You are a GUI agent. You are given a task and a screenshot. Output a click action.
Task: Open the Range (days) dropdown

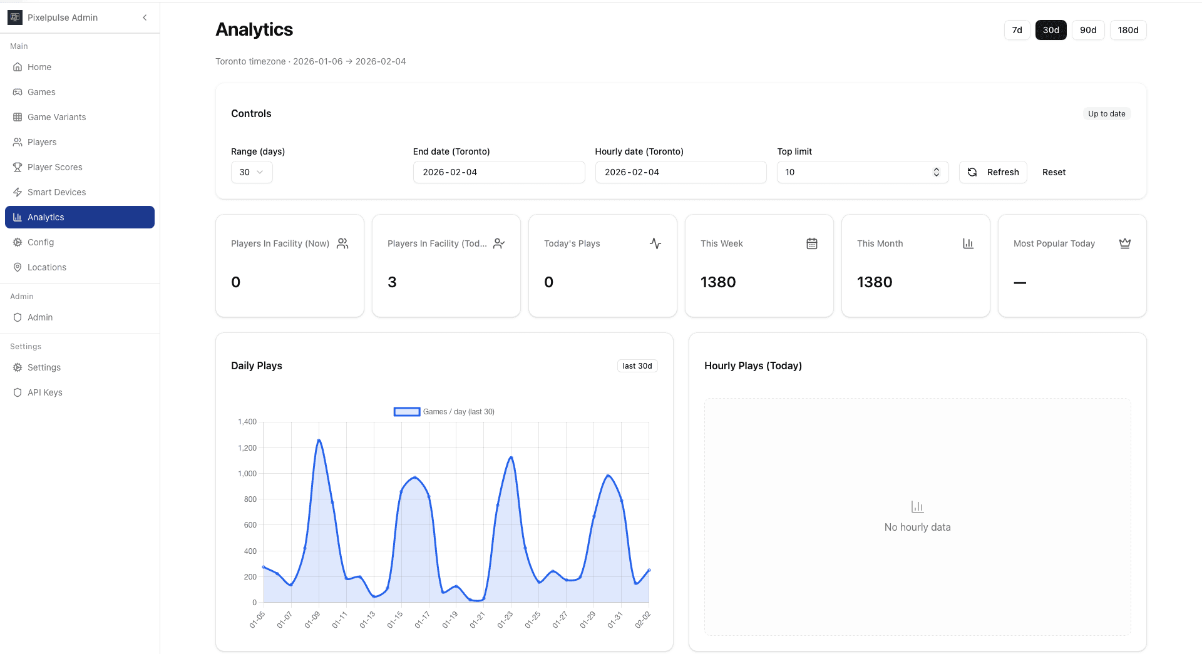tap(251, 172)
